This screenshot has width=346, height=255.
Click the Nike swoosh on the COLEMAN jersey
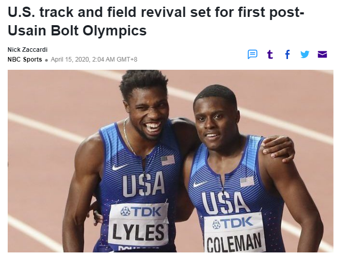pos(200,184)
